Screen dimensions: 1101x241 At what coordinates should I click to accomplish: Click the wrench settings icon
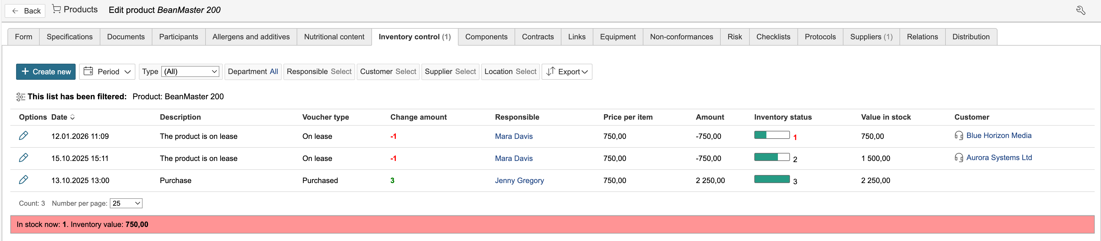click(x=1081, y=10)
